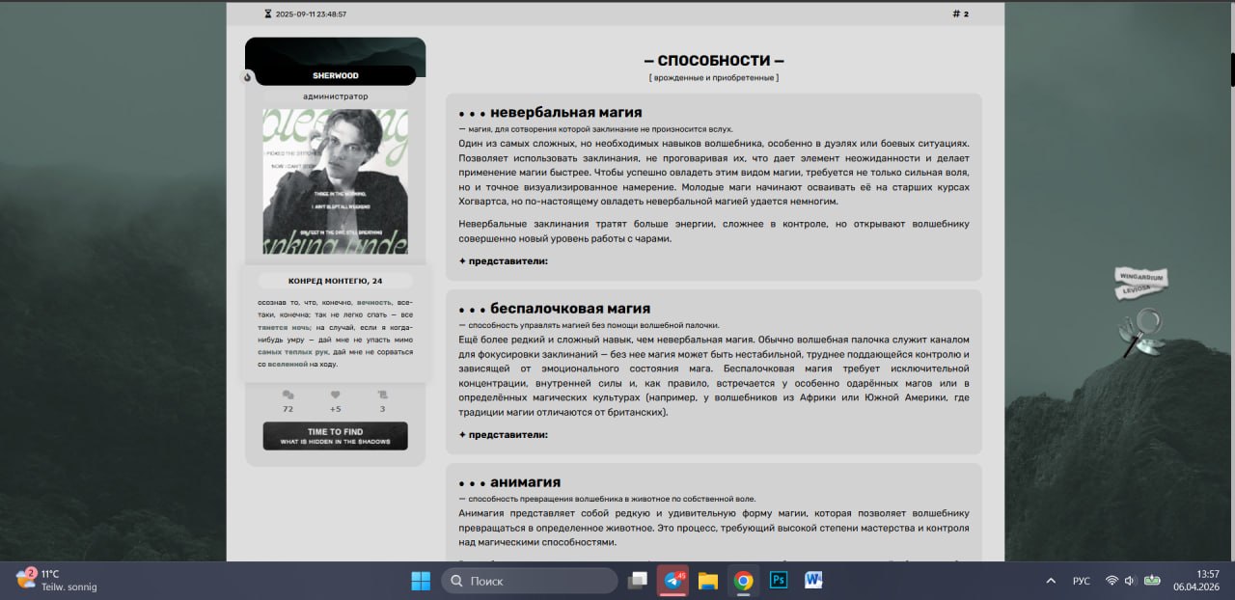Click the hourglass icon next to the timestamp
Image resolution: width=1235 pixels, height=600 pixels.
pos(267,14)
